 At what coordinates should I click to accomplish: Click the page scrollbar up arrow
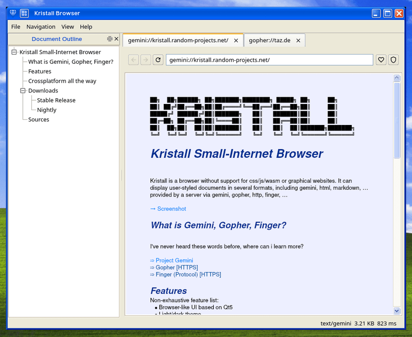click(397, 78)
